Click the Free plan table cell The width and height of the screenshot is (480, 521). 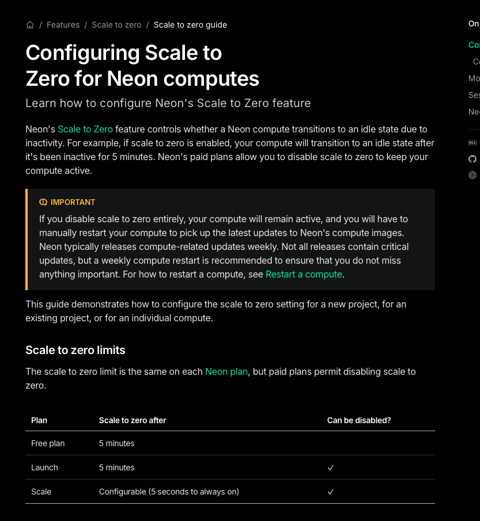coord(48,443)
